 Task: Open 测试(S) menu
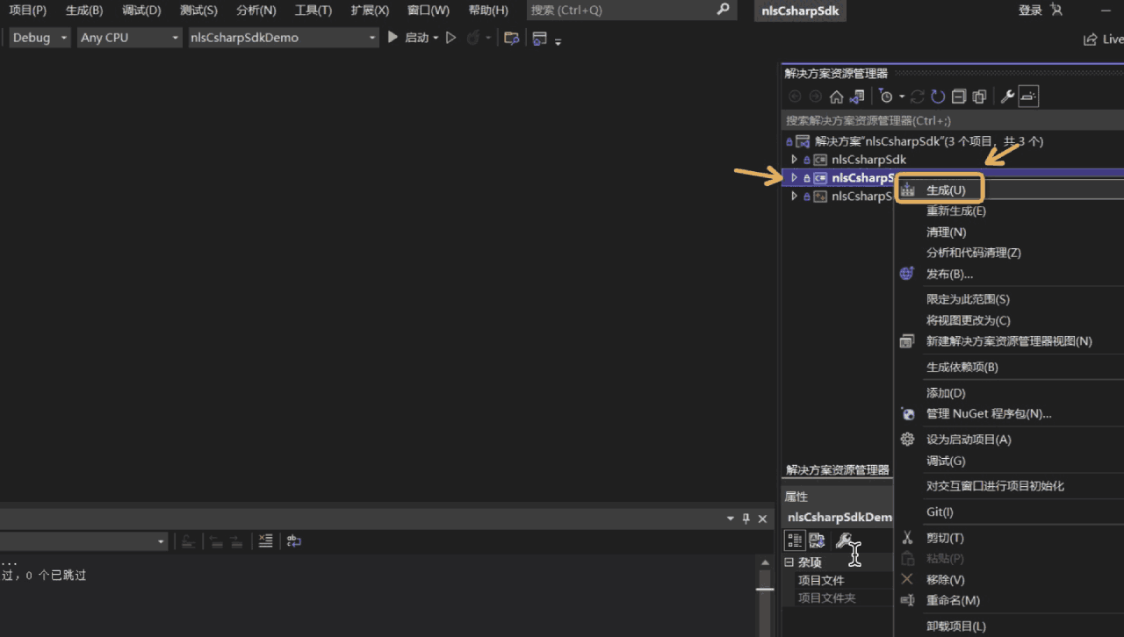pyautogui.click(x=198, y=10)
